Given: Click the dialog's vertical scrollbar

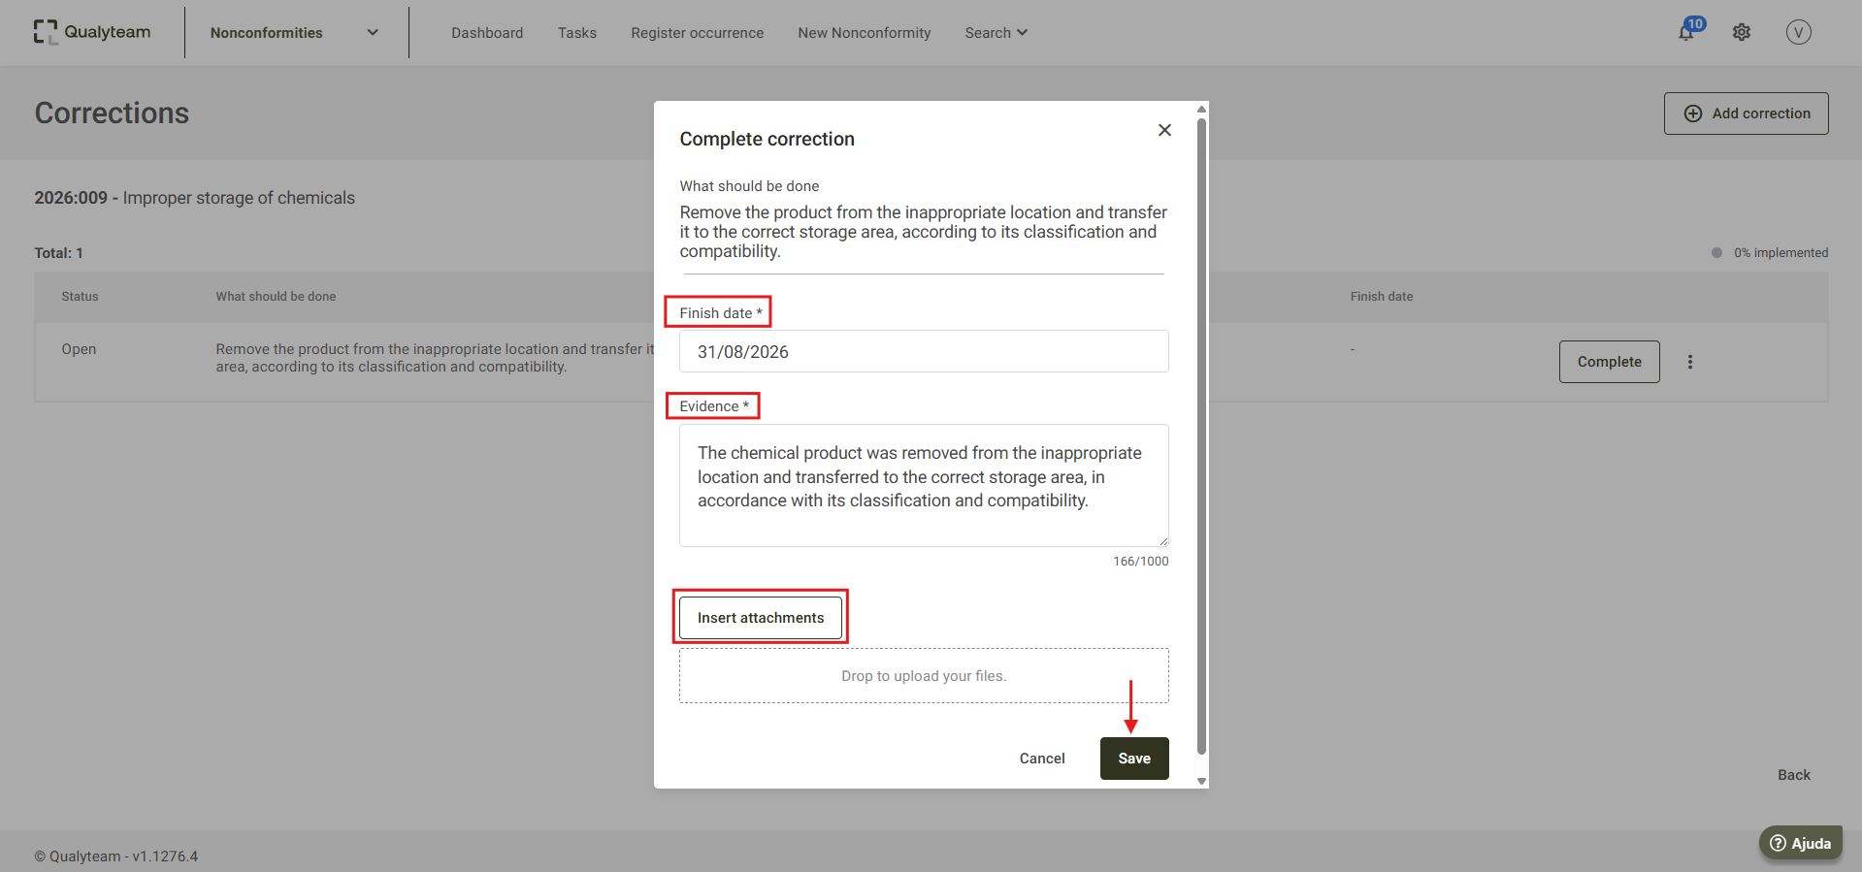Looking at the screenshot, I should point(1202,436).
